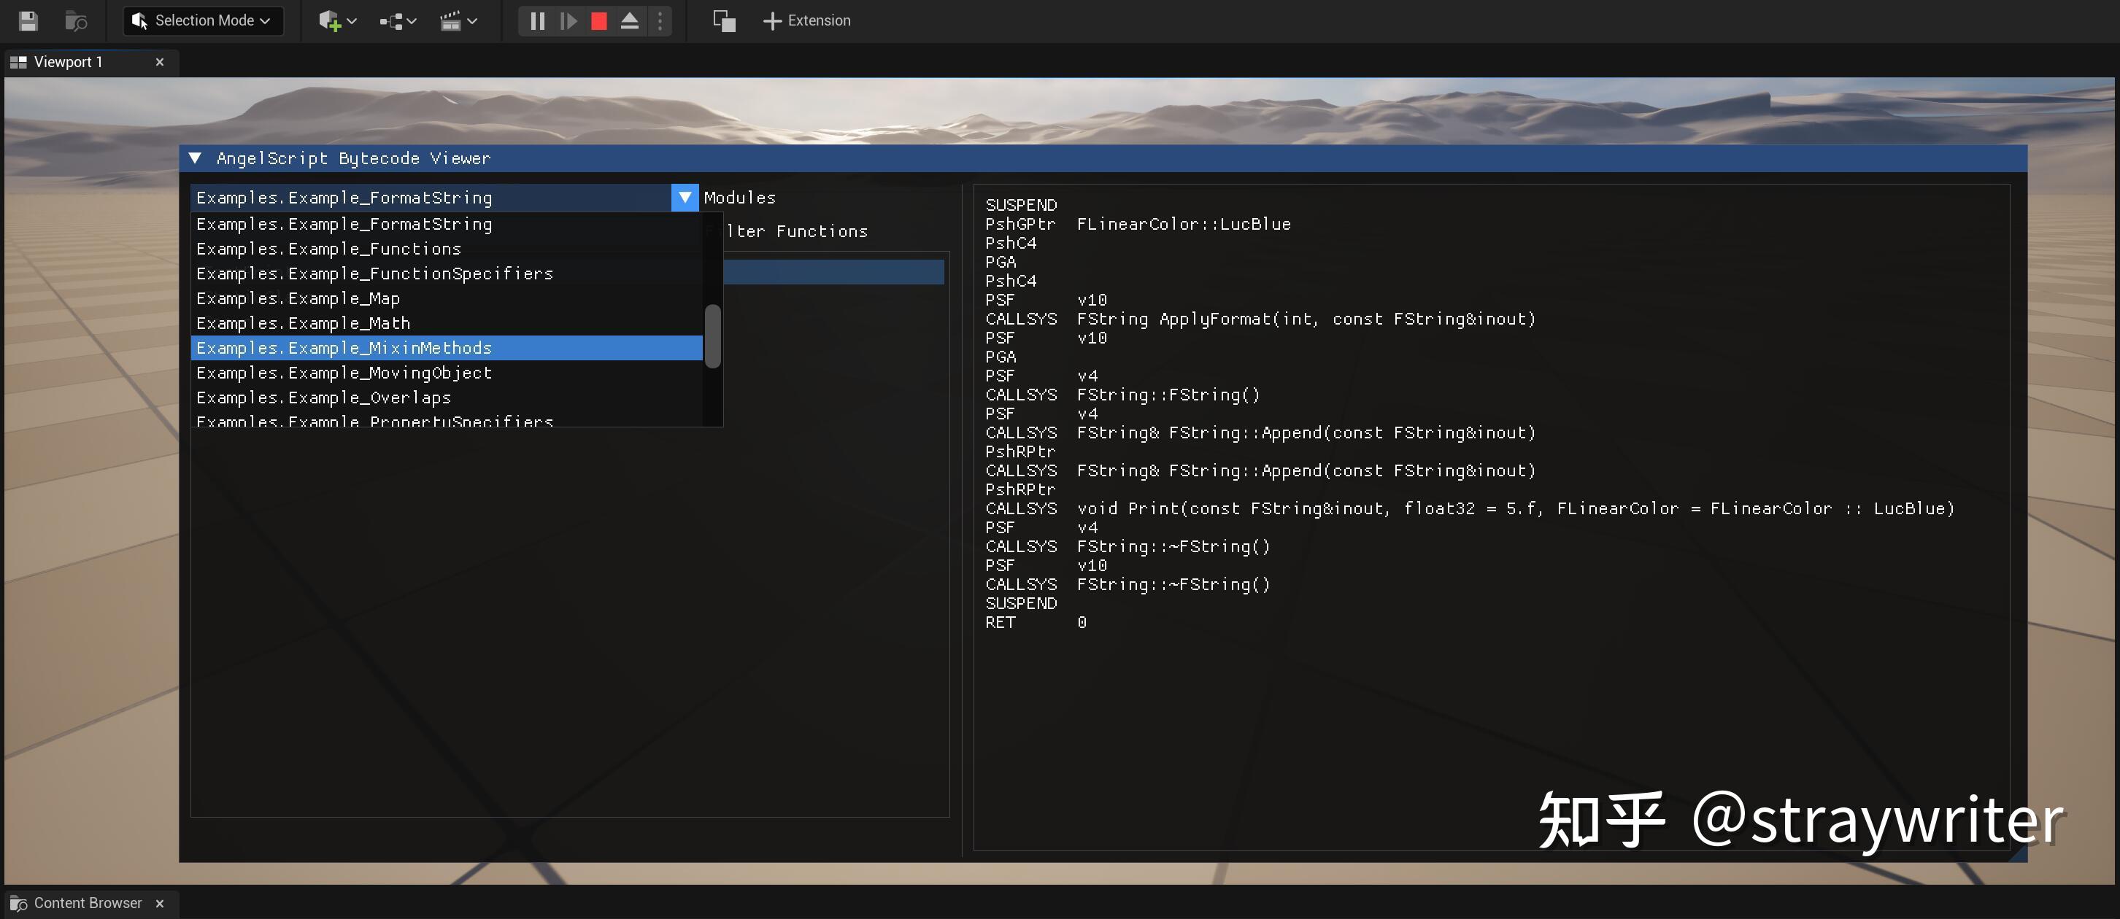Step forward one frame

point(568,20)
